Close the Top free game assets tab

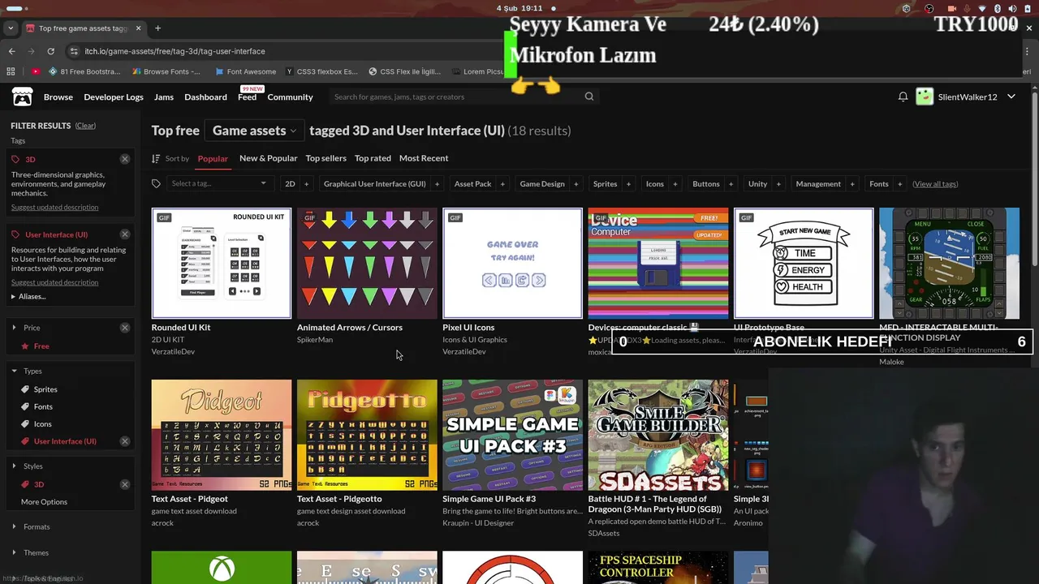pyautogui.click(x=138, y=28)
